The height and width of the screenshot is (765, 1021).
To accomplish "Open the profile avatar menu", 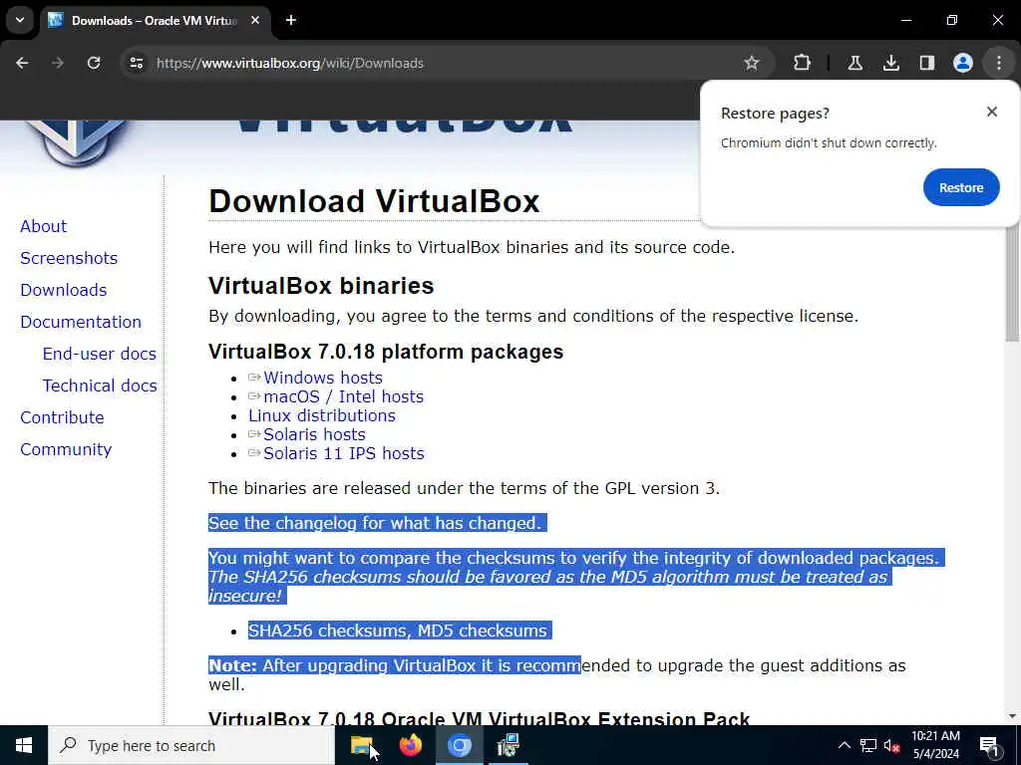I will point(962,63).
